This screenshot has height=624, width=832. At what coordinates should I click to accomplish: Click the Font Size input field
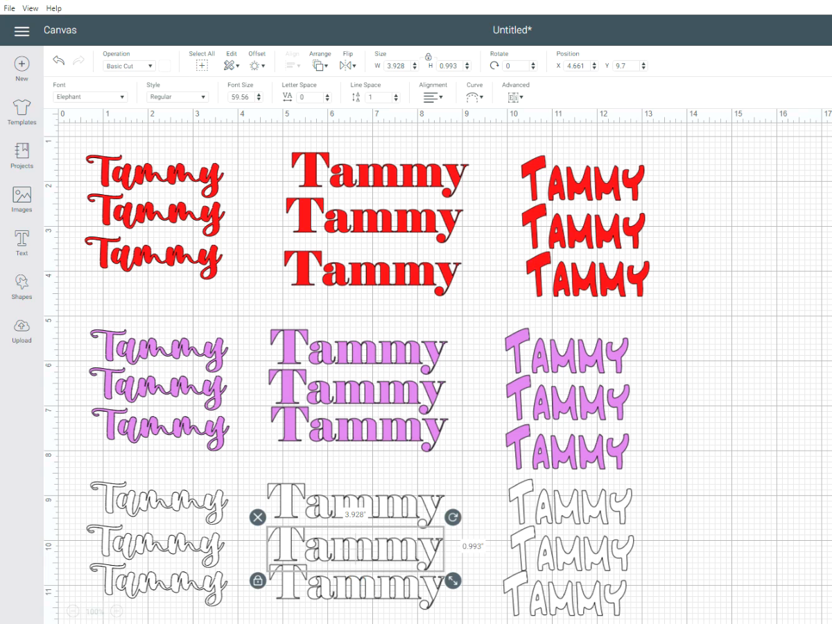pyautogui.click(x=241, y=97)
